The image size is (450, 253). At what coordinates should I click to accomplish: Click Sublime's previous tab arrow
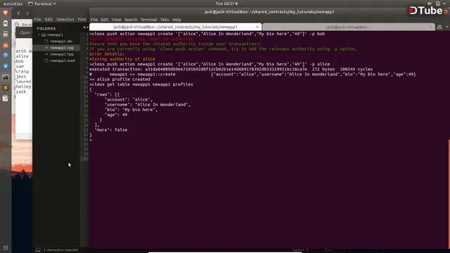84,27
